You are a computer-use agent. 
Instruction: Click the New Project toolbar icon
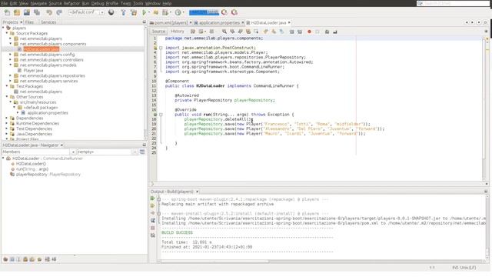pos(17,12)
